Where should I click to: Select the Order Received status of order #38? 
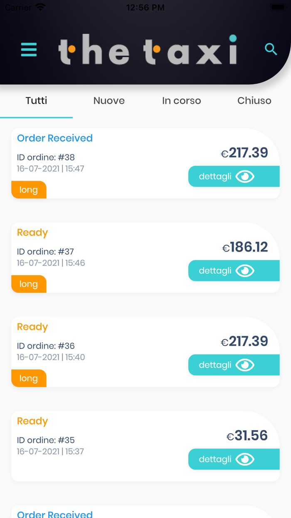[x=55, y=138]
